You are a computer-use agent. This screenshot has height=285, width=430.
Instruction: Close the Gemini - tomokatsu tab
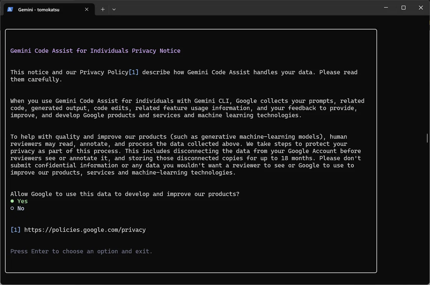pos(87,10)
